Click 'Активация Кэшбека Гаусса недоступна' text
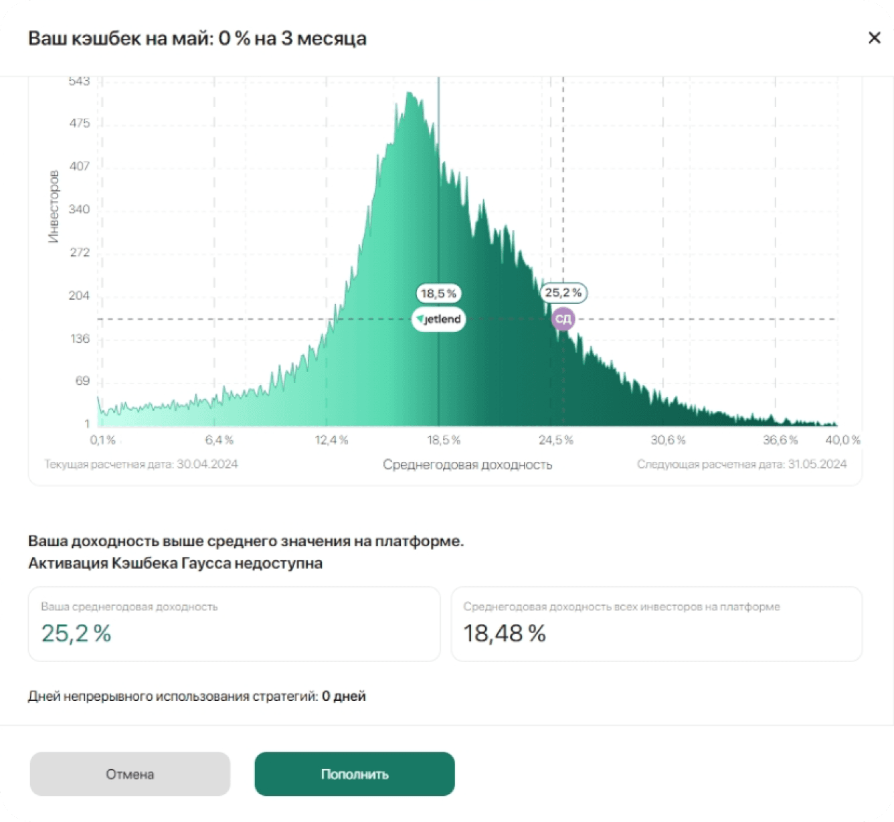The height and width of the screenshot is (822, 894). (x=175, y=563)
